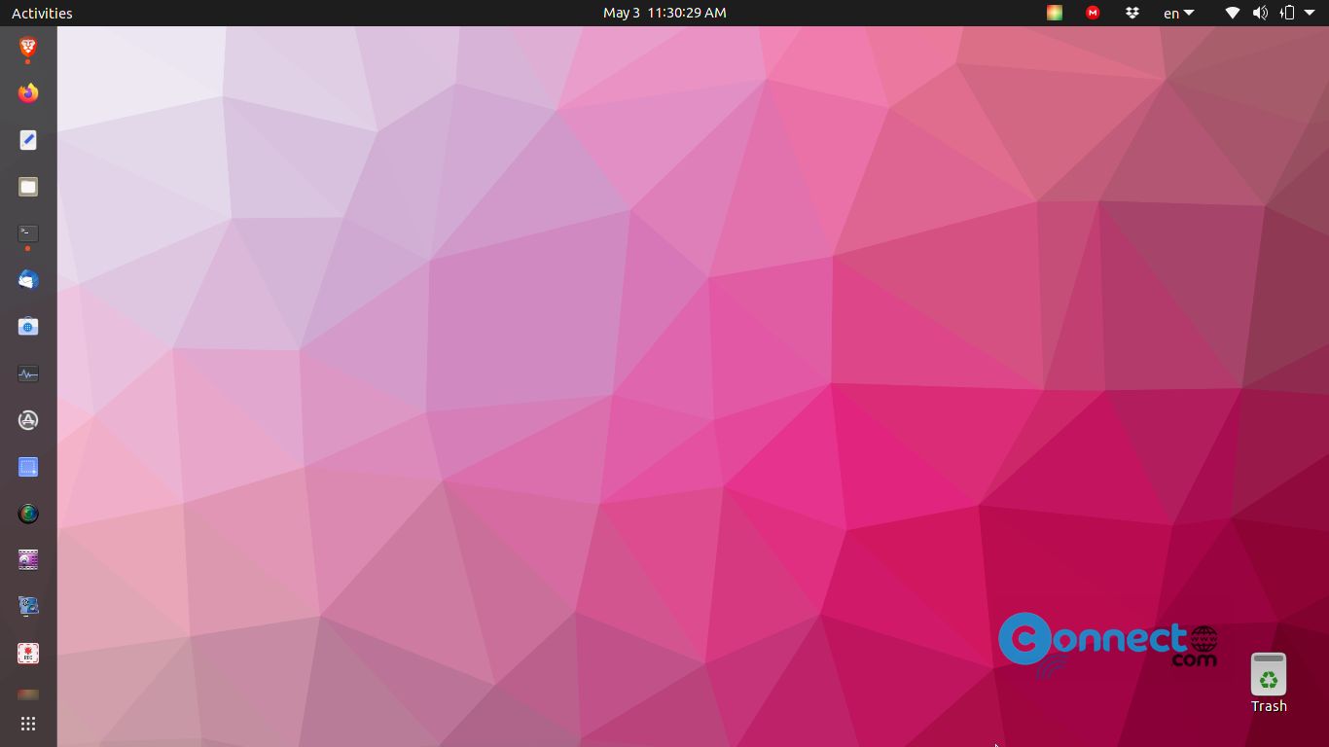Show Applications grid button

tap(28, 724)
